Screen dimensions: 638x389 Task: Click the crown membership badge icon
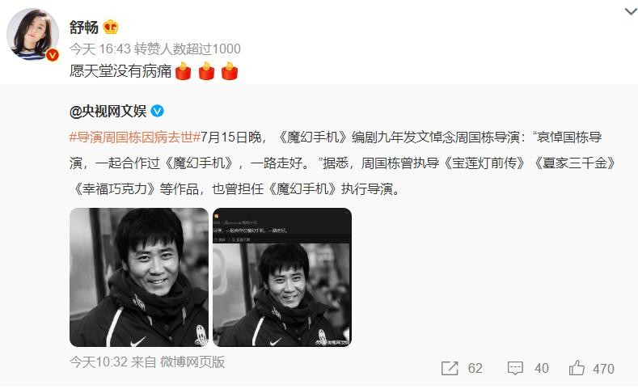tap(110, 27)
